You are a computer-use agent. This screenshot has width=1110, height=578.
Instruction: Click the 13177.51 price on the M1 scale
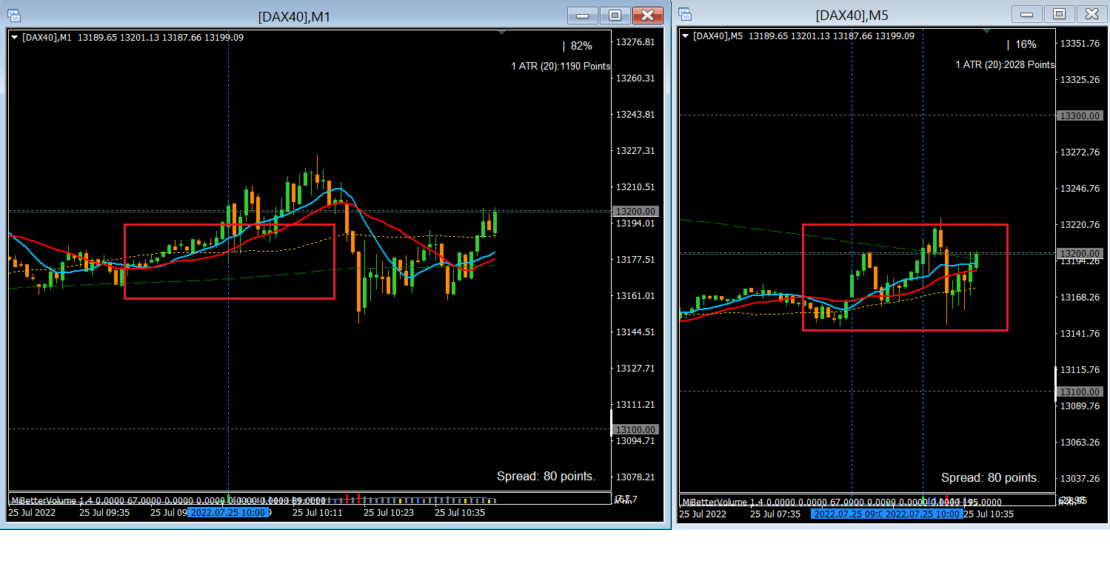pos(635,260)
